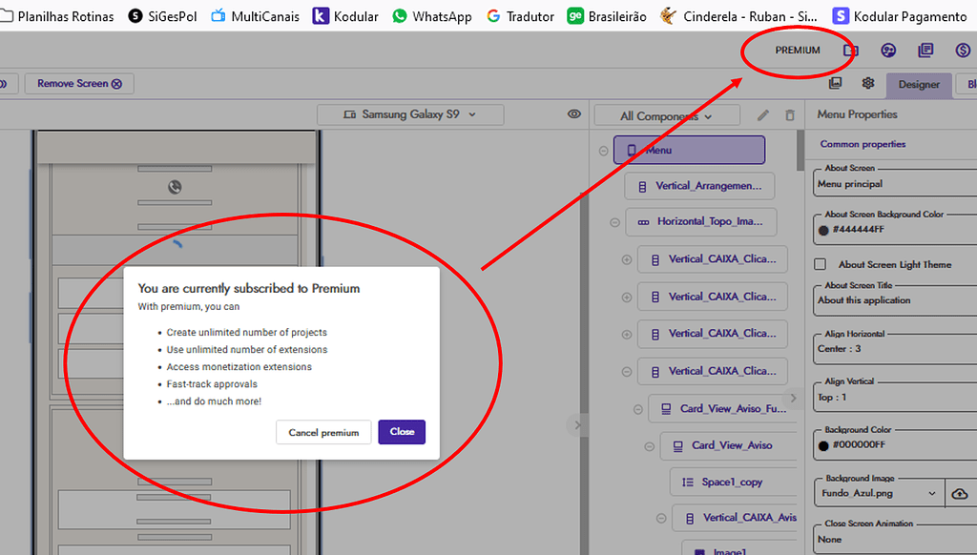Enable About Screen Light Theme checkbox
The height and width of the screenshot is (555, 977).
[x=820, y=264]
